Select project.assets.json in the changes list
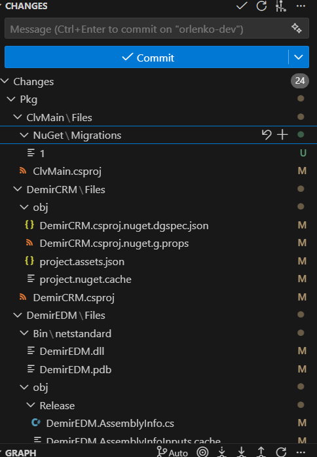Viewport: 317px width, 457px height. [x=82, y=261]
